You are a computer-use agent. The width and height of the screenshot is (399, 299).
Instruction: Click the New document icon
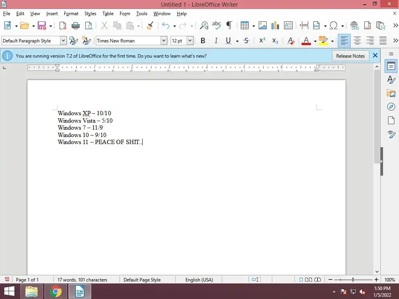pos(8,26)
